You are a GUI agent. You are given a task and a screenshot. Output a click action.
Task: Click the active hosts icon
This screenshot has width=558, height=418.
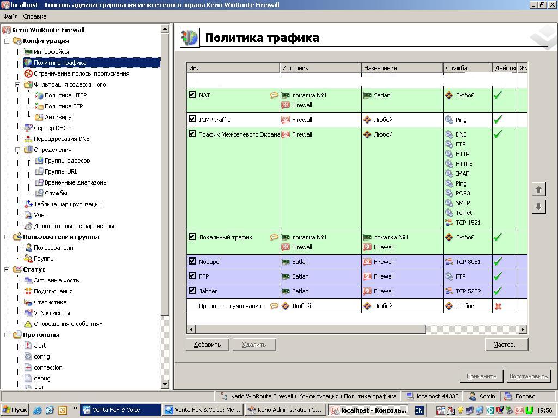(28, 280)
